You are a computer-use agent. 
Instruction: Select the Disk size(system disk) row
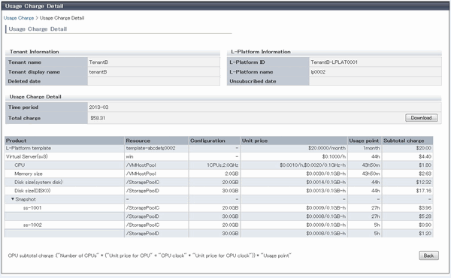[x=219, y=183]
